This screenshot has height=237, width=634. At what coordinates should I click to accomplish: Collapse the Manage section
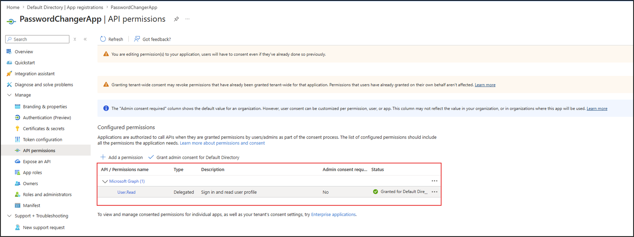pyautogui.click(x=9, y=95)
